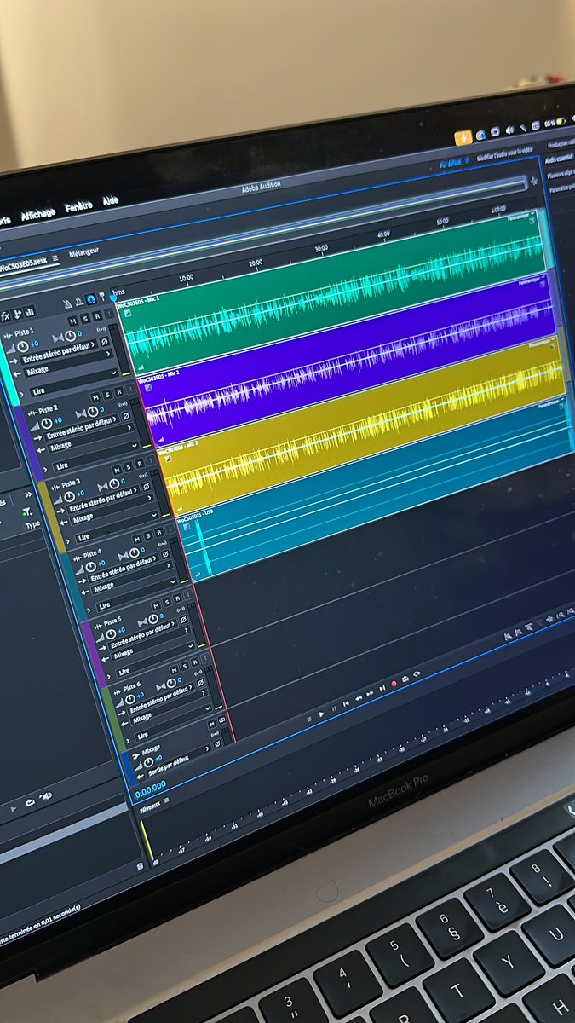Move playhead to next marker button
575x1023 pixels.
click(x=382, y=688)
